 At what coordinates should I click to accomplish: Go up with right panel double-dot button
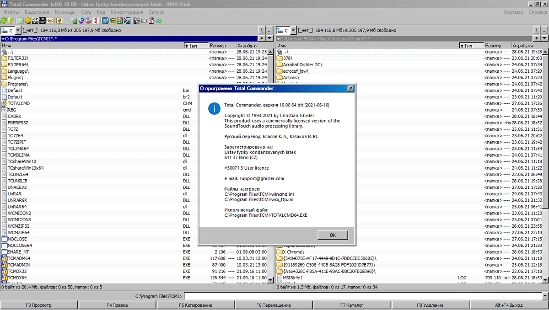[x=544, y=30]
